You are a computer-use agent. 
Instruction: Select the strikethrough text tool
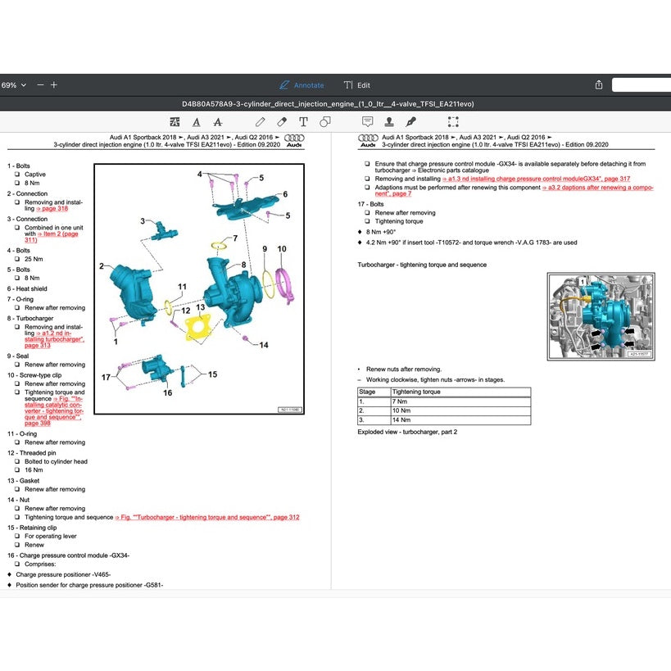click(217, 122)
